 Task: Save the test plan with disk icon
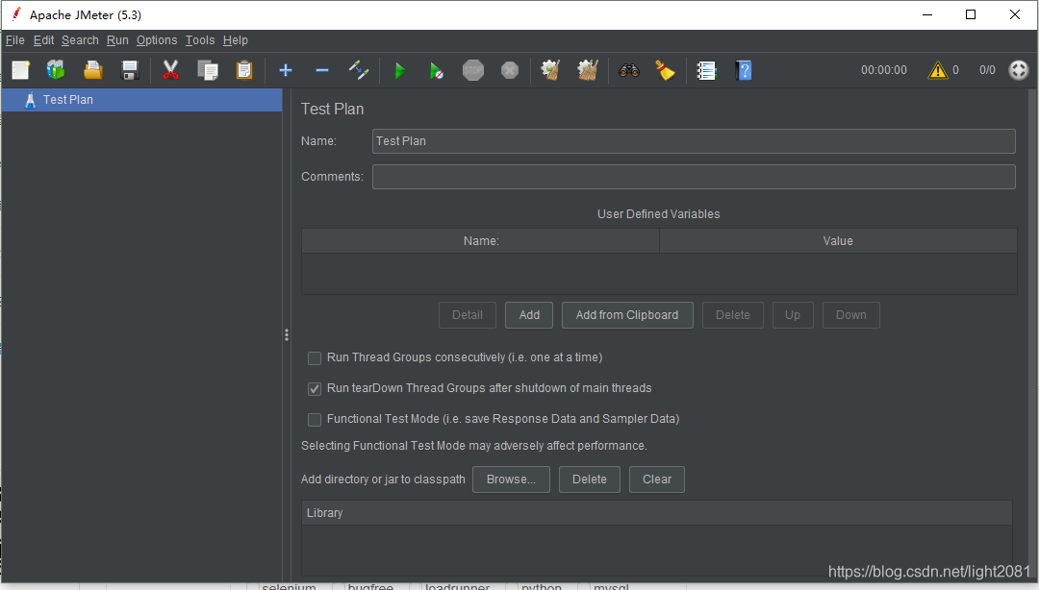click(x=130, y=70)
